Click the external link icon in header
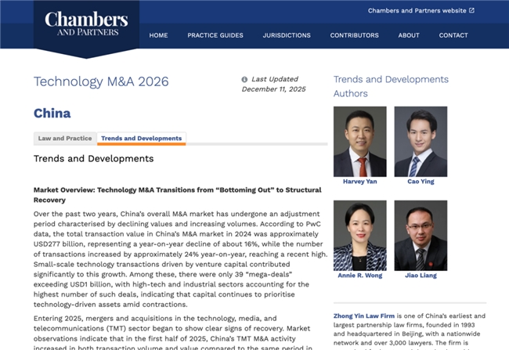The height and width of the screenshot is (350, 509). 471,11
